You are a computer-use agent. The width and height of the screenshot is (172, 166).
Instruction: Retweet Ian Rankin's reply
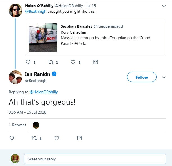(34, 138)
